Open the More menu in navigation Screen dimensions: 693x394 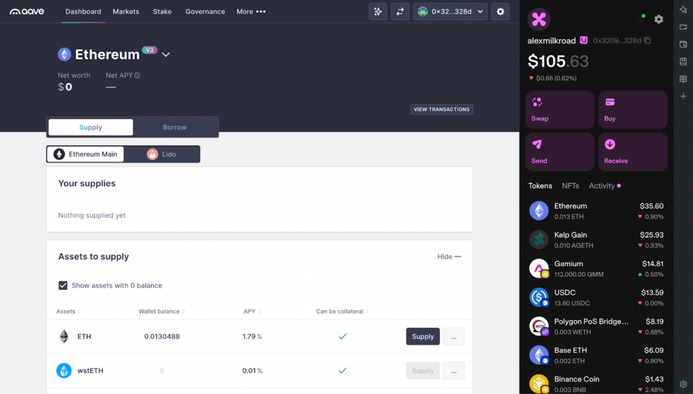point(250,12)
